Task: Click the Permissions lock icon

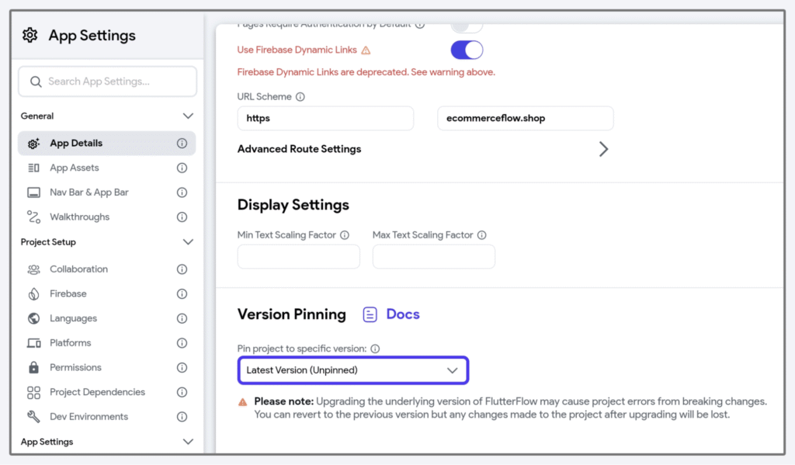Action: pos(33,367)
